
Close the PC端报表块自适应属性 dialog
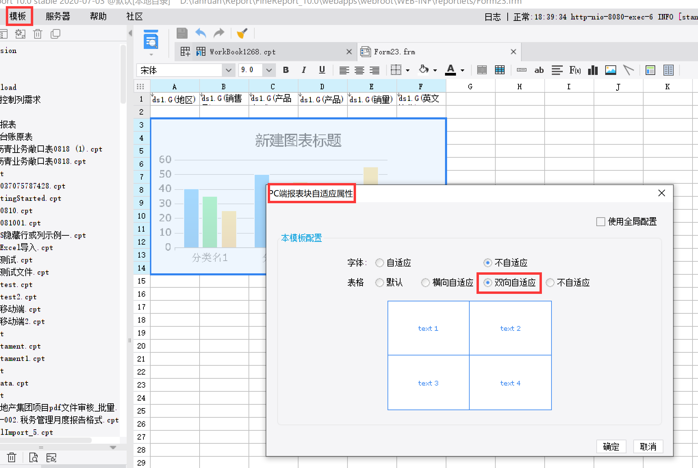[662, 193]
